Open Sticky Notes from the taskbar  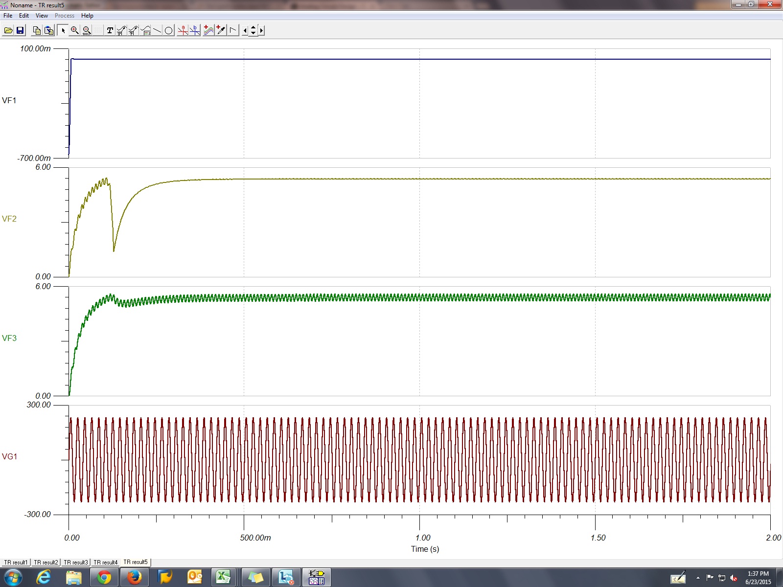pos(255,578)
